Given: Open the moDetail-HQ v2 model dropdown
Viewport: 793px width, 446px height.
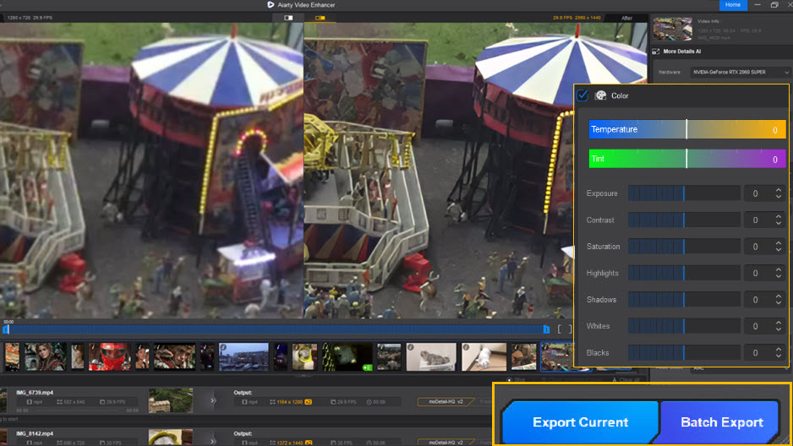Looking at the screenshot, I should [446, 400].
